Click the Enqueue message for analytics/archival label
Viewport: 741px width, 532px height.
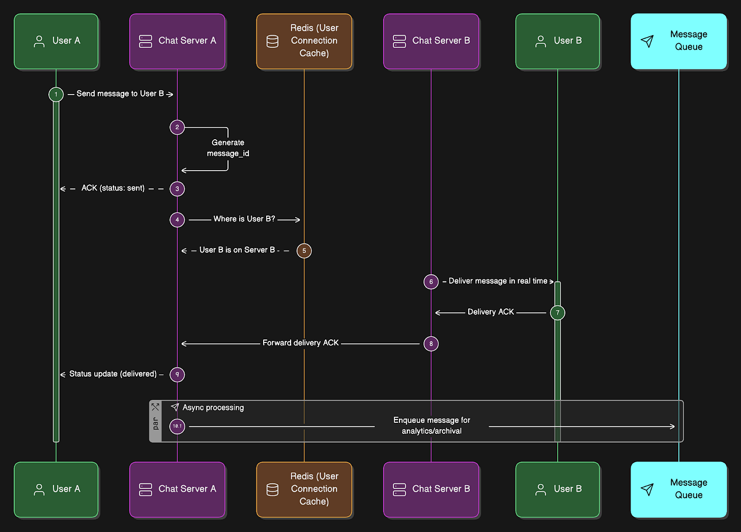[x=431, y=425]
